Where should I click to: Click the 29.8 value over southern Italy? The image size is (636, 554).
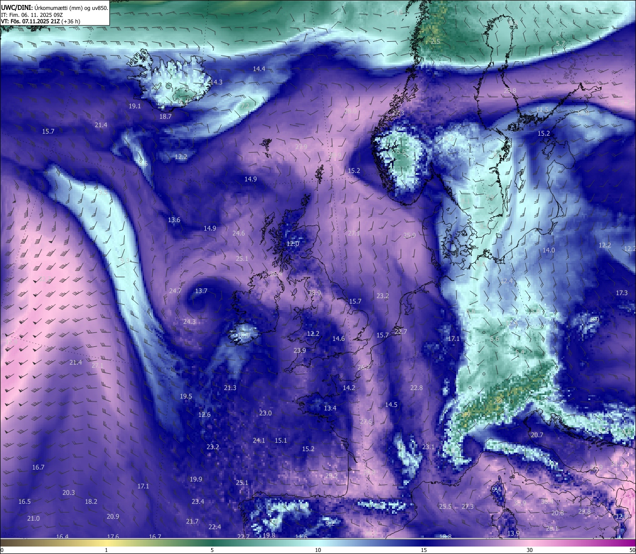click(x=584, y=511)
